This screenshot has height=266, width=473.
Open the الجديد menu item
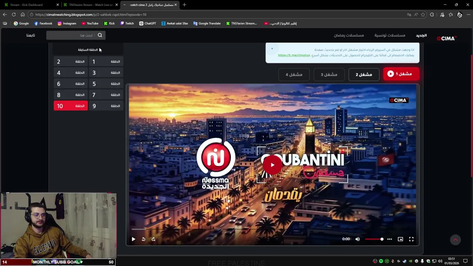point(421,35)
